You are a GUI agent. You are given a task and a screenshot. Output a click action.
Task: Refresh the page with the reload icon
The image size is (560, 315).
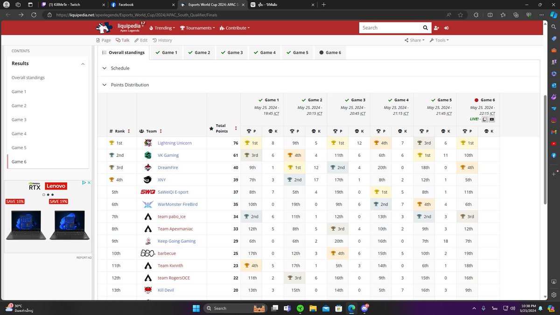pyautogui.click(x=34, y=15)
